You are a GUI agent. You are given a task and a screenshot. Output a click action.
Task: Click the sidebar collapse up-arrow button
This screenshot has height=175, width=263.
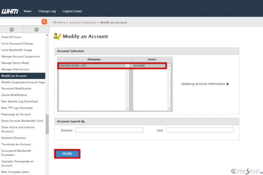(x=12, y=30)
